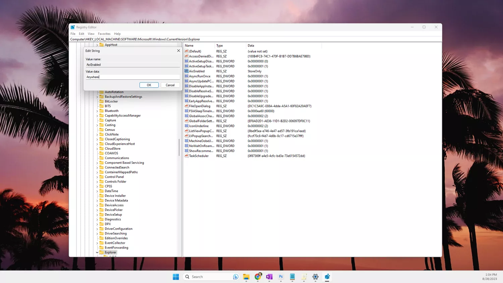The width and height of the screenshot is (503, 283).
Task: Click the AicEnabled value icon in the list
Action: [x=186, y=71]
